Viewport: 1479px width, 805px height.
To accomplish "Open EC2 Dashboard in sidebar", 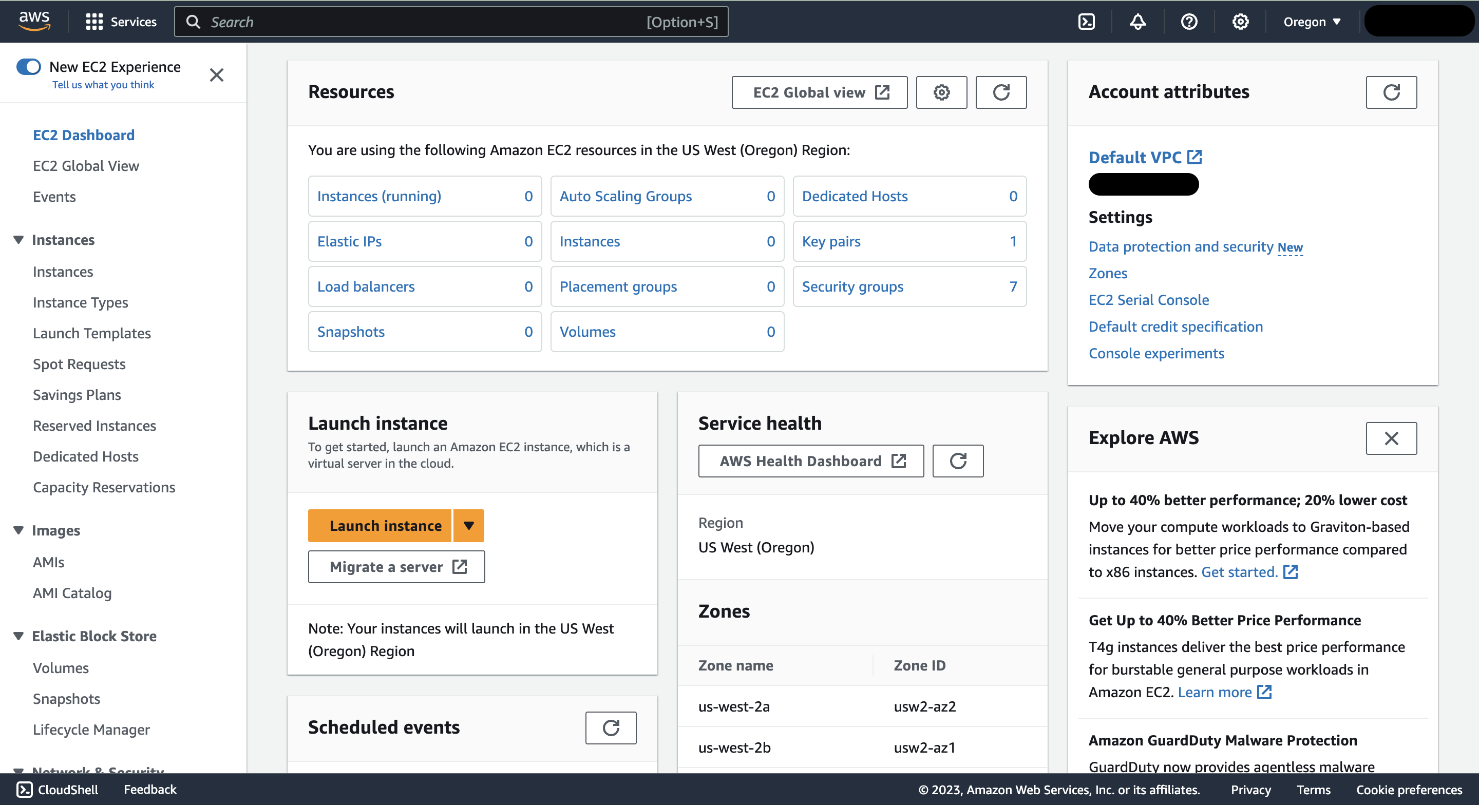I will pyautogui.click(x=84, y=135).
